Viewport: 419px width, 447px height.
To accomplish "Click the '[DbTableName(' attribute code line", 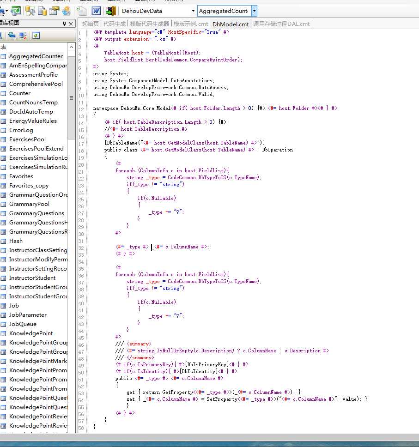I will 184,143.
